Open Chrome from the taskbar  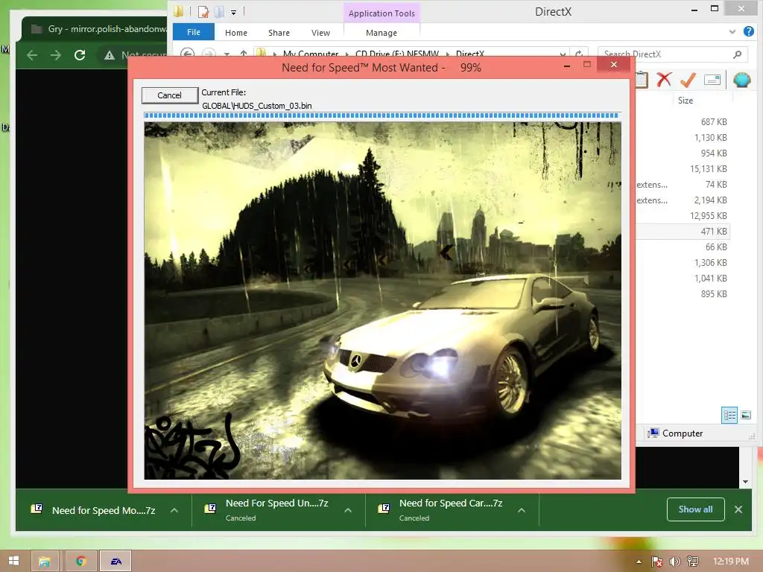80,562
